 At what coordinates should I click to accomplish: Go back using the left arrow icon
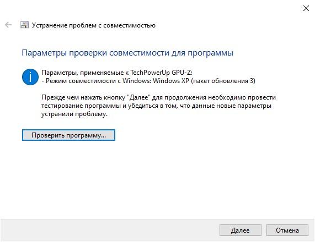coord(8,25)
